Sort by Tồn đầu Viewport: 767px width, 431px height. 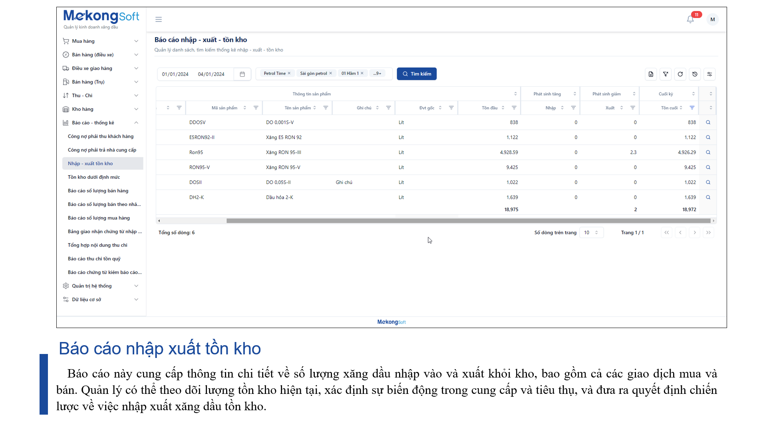503,108
